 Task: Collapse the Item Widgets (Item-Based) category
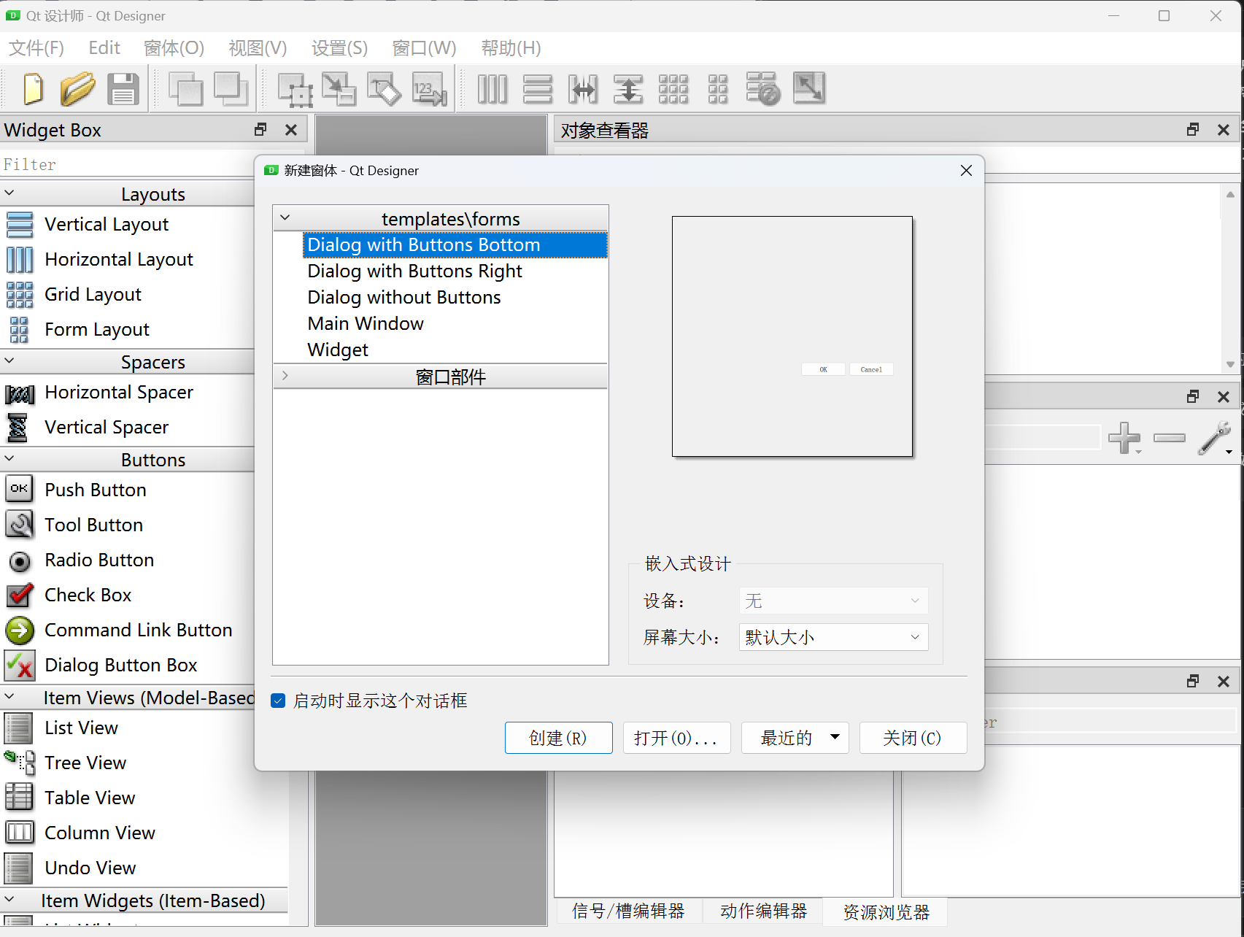tap(9, 900)
